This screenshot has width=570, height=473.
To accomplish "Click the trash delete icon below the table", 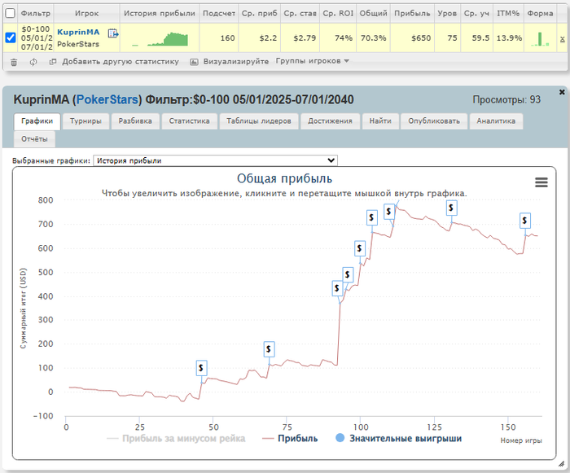I will (13, 62).
